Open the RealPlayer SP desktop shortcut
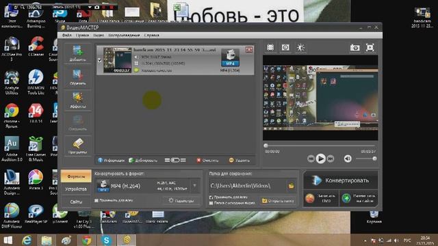The width and height of the screenshot is (438, 246). coord(36,214)
